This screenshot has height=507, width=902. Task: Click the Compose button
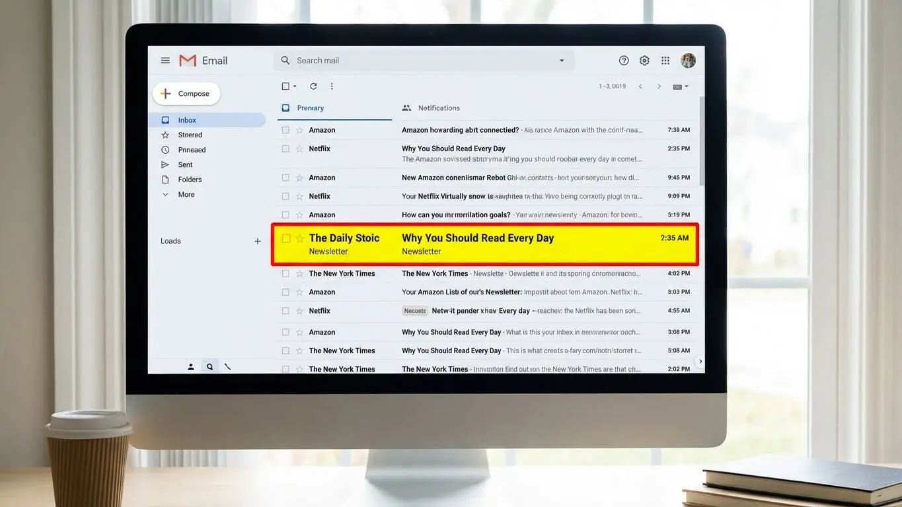[186, 94]
